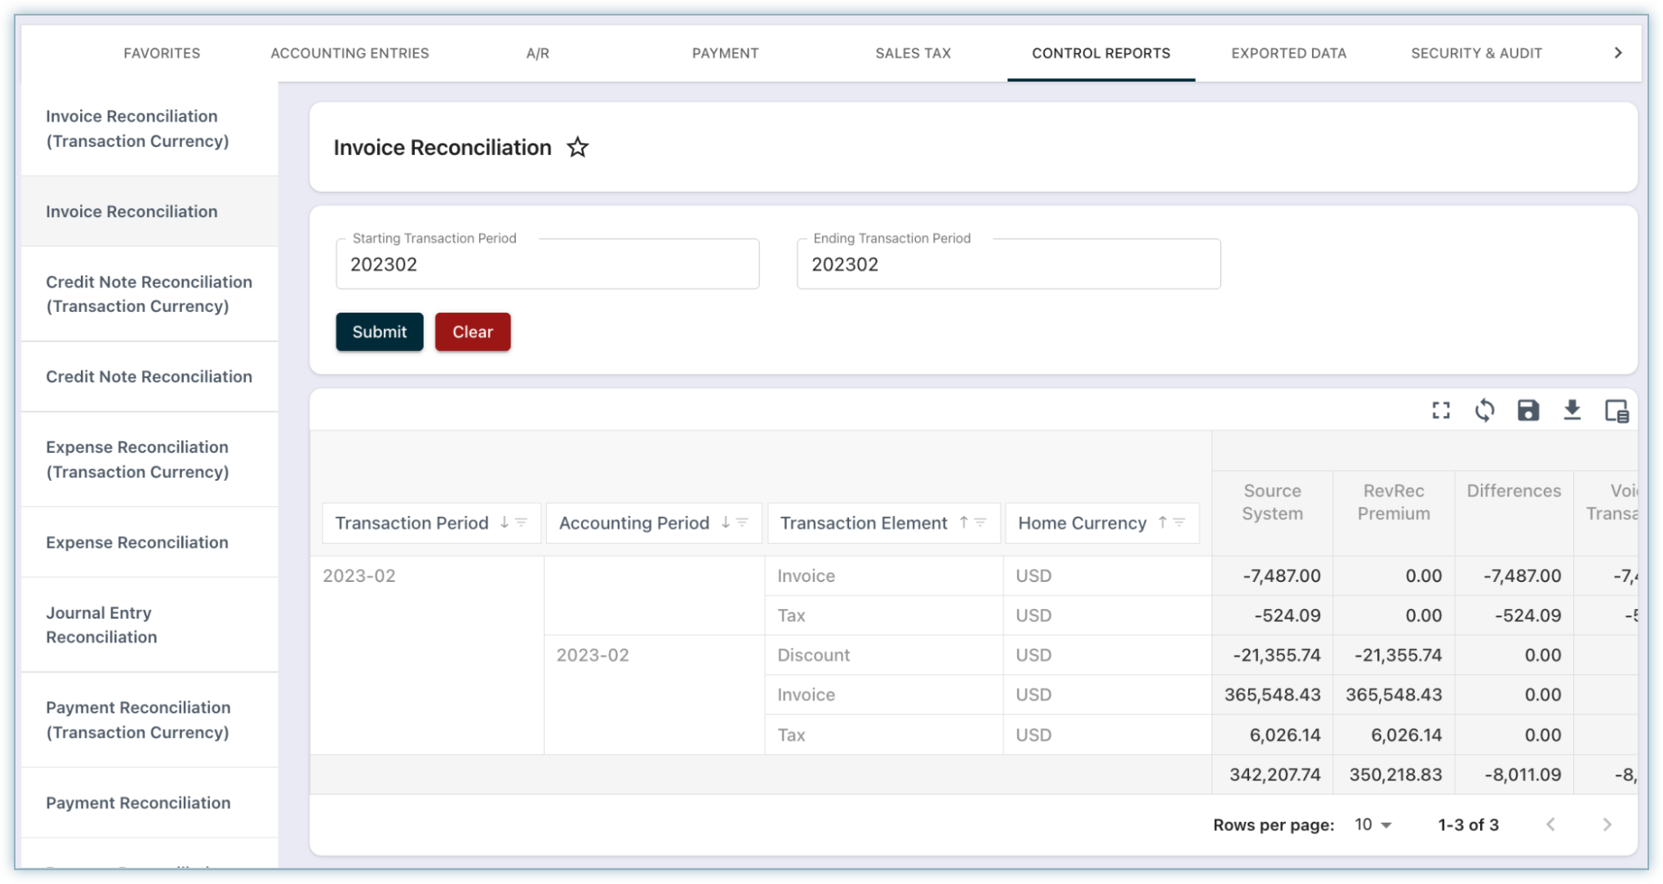Select Credit Note Reconciliation in sidebar
Screen dimensions: 1663x884
(149, 376)
